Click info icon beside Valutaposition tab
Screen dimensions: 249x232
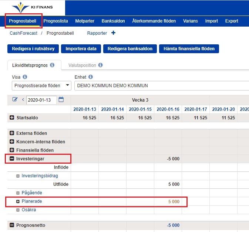[x=101, y=65]
